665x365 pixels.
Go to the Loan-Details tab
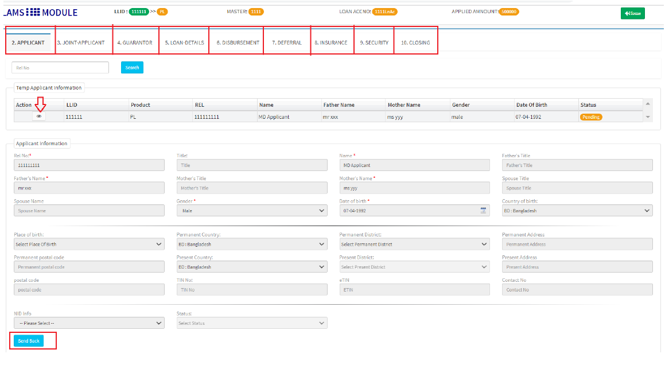(x=184, y=42)
